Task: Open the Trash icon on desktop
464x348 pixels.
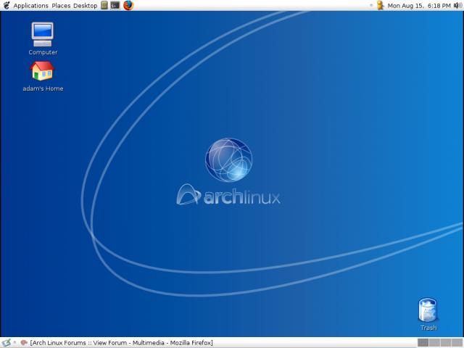Action: (x=428, y=314)
